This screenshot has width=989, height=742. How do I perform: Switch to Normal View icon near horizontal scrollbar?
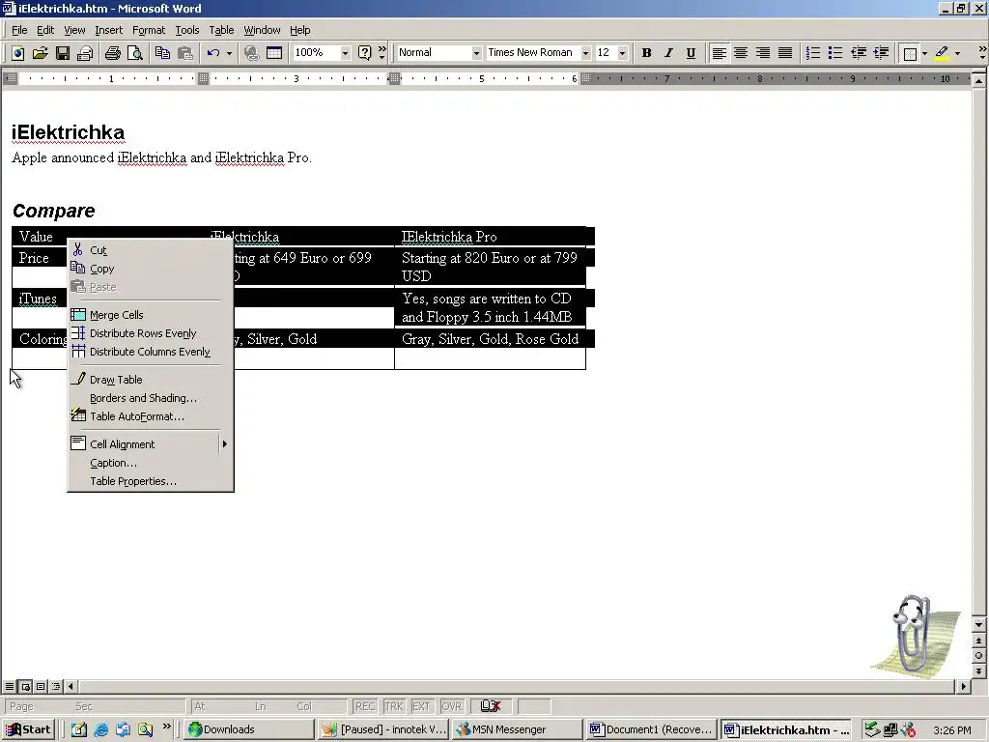(10, 687)
